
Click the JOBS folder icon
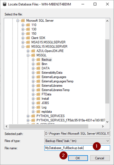pyautogui.click(x=38, y=103)
